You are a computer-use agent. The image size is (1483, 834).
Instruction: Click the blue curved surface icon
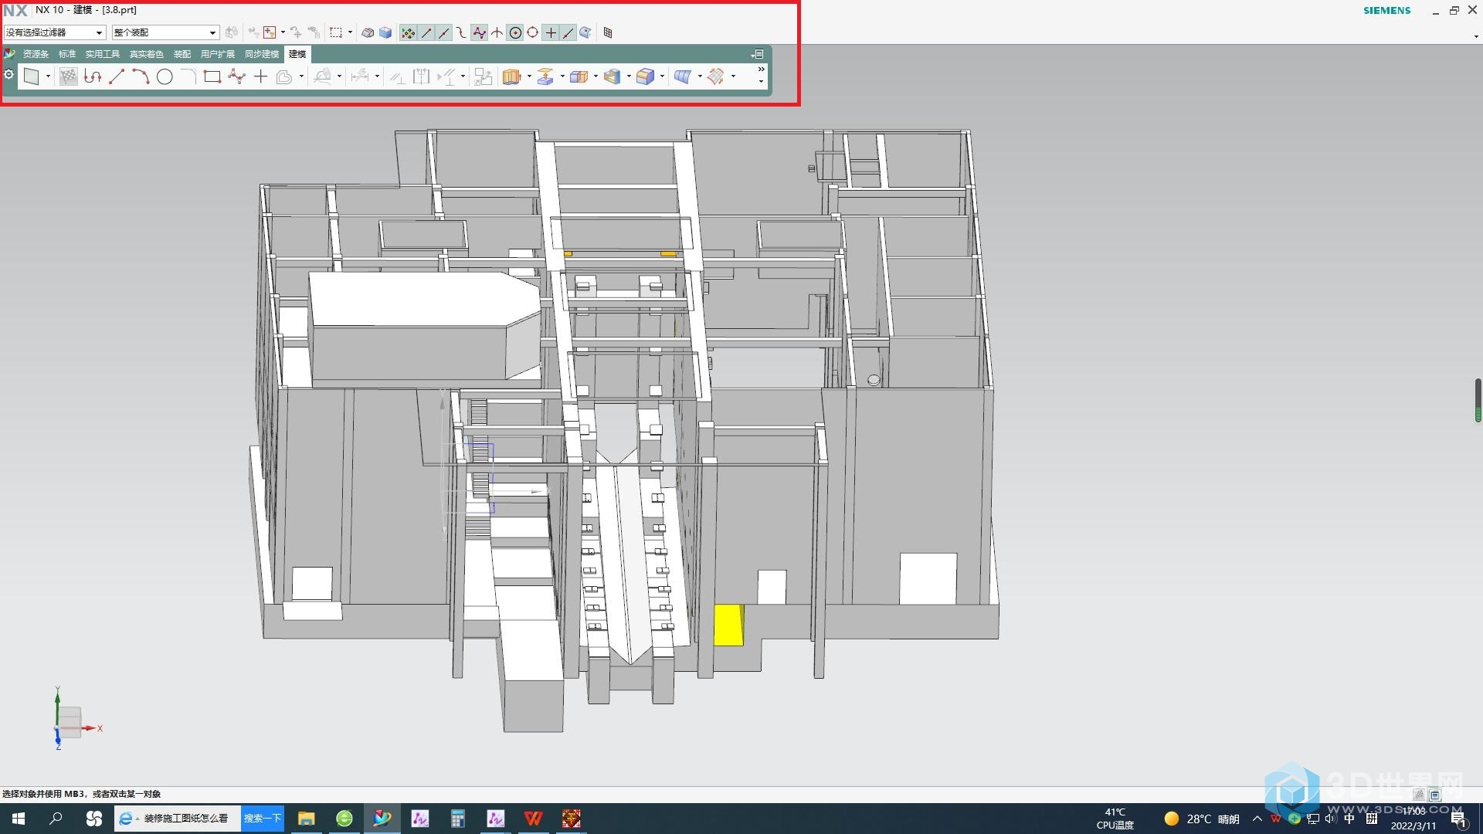click(682, 76)
